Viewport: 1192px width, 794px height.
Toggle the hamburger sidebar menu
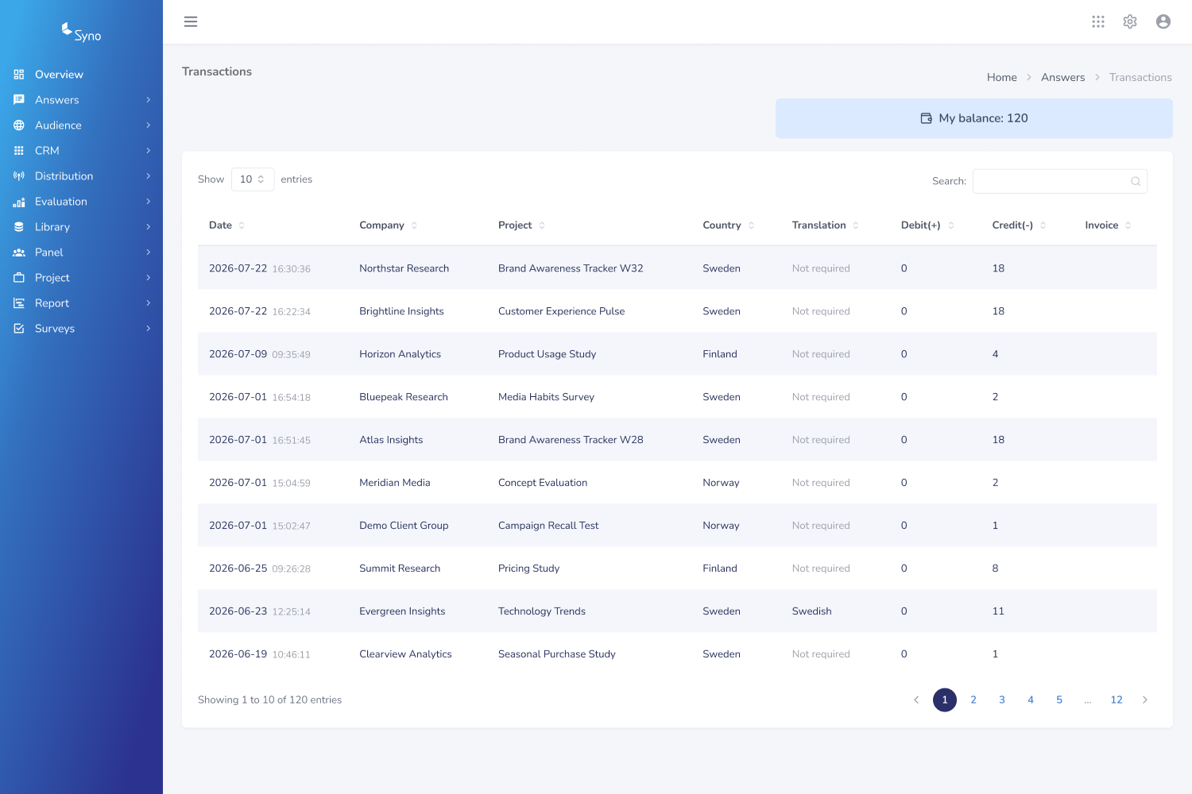coord(191,21)
